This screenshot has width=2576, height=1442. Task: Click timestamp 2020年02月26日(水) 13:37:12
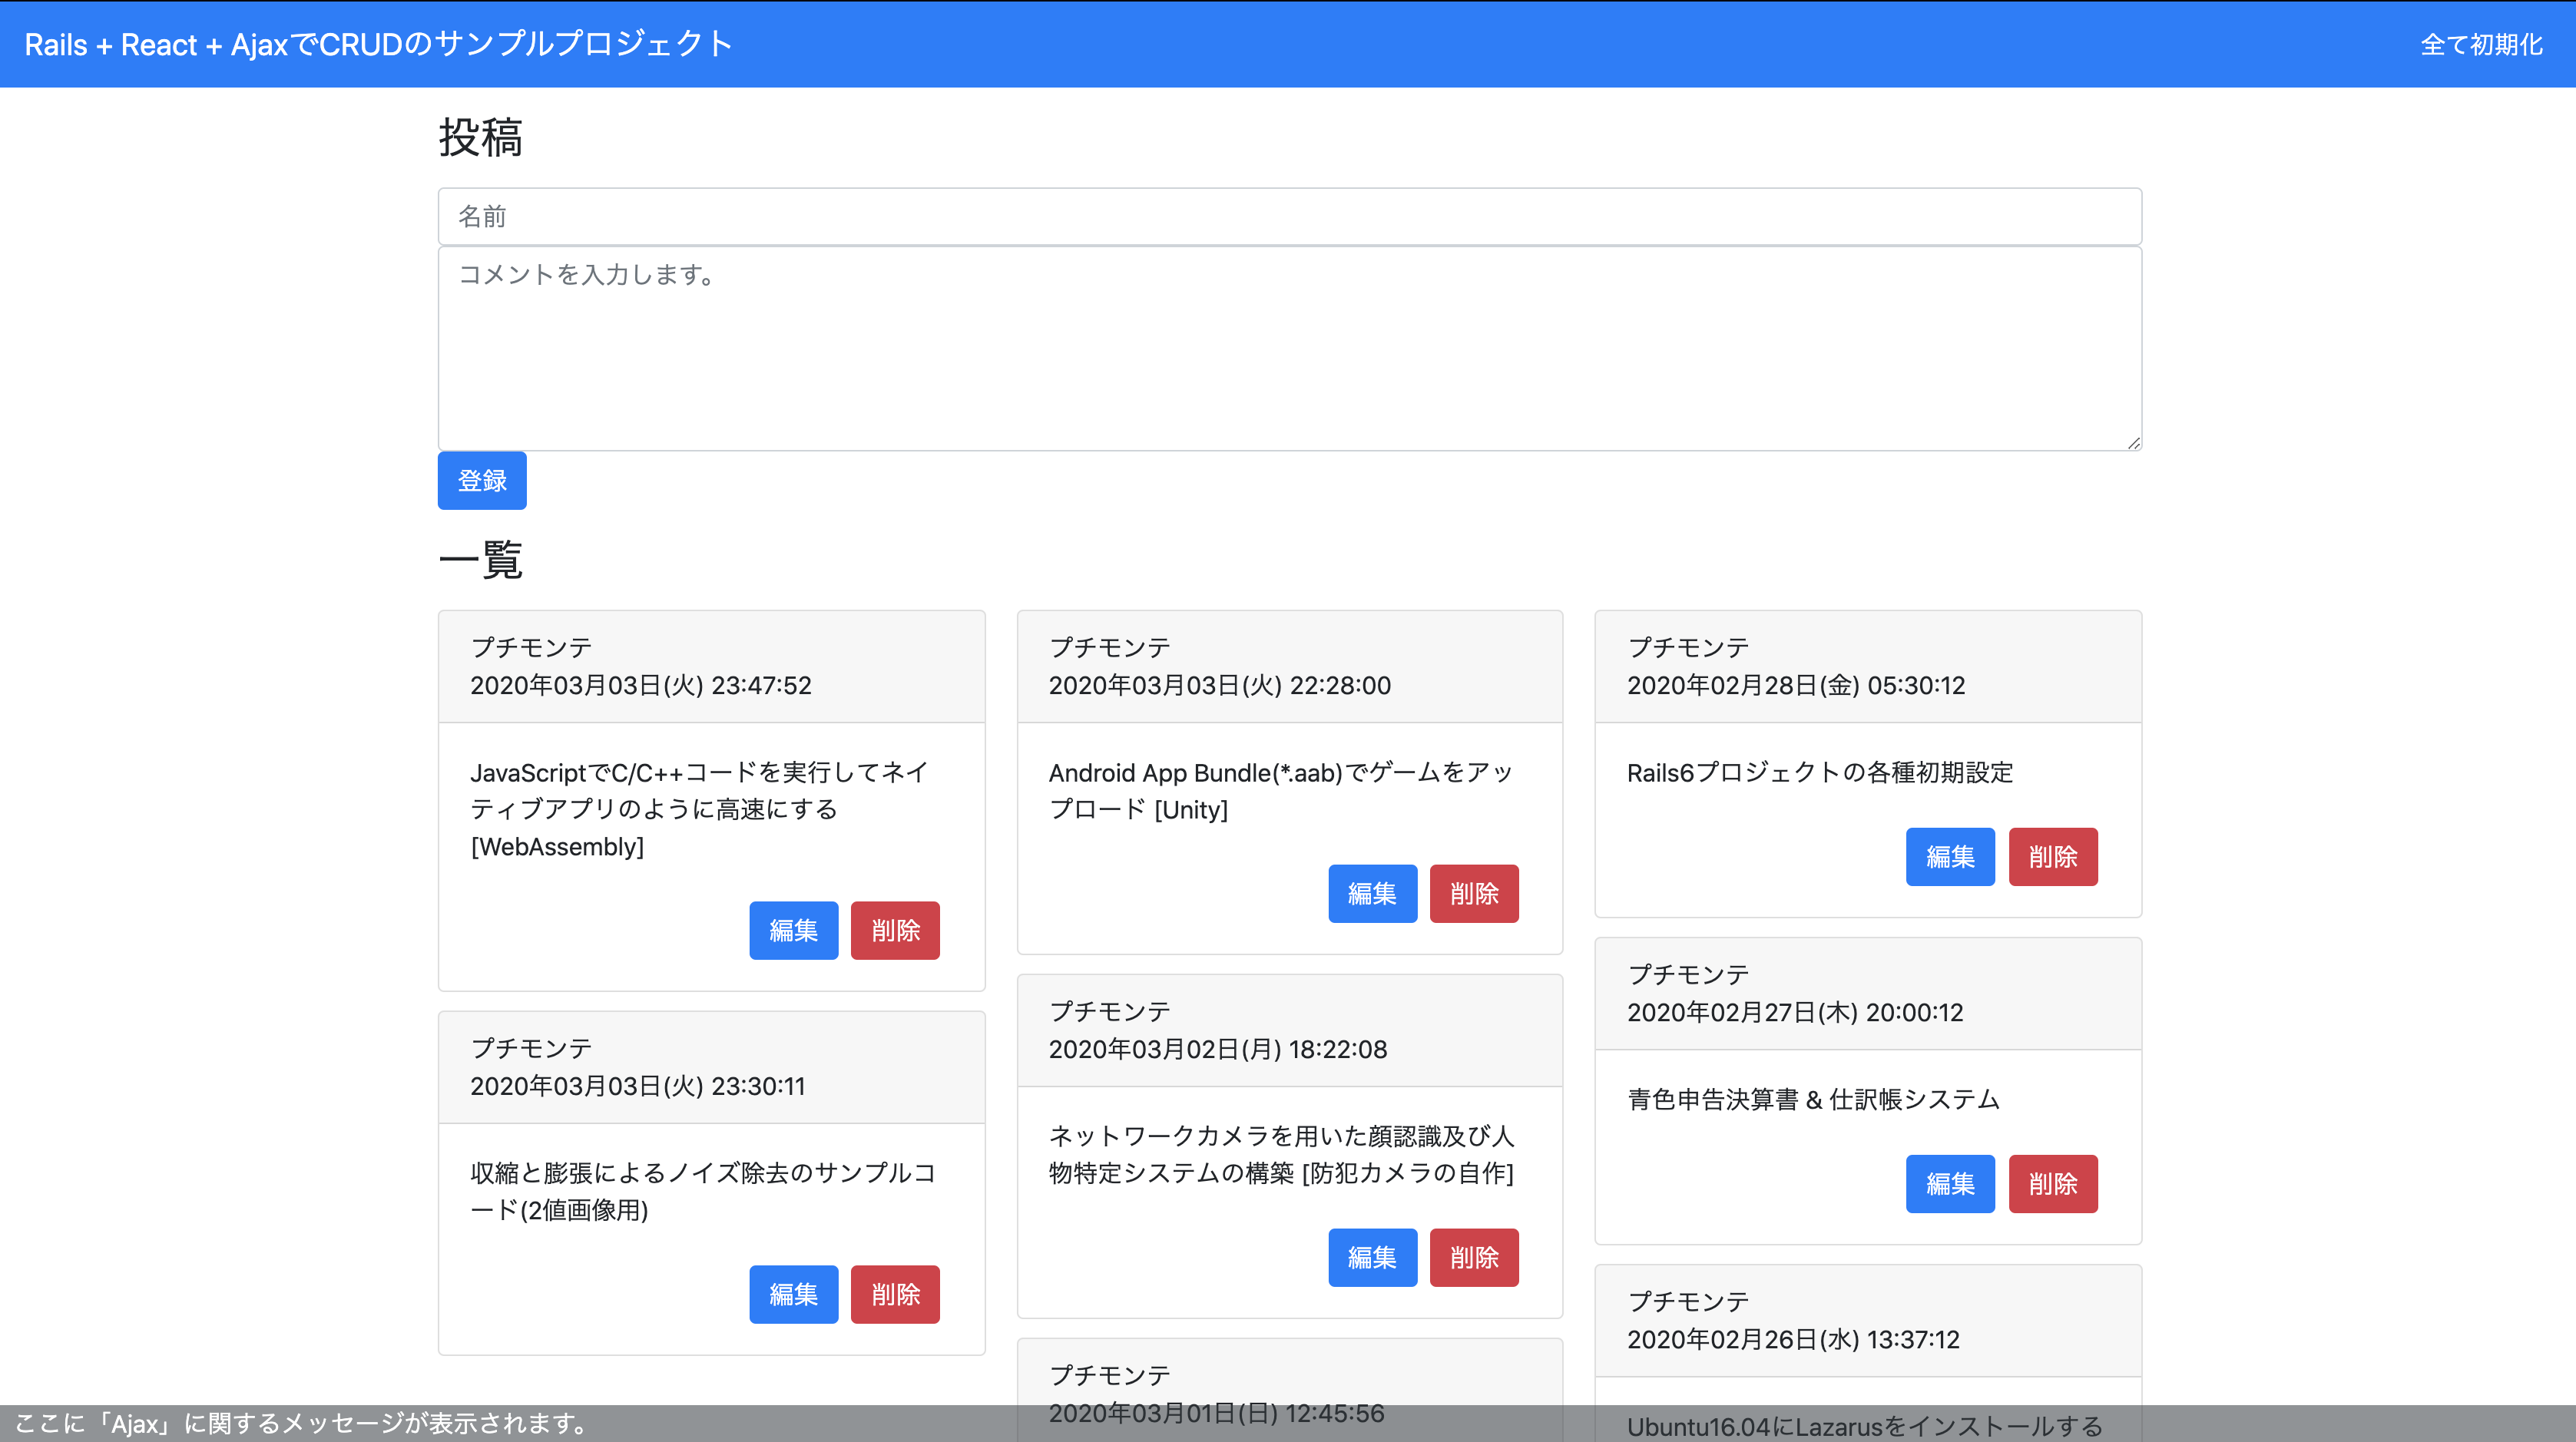(x=1793, y=1340)
